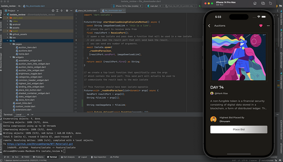Screen dimensions: 283x162
Task: Collapse the isolate_review root folder
Action: pyautogui.click(x=5, y=14)
